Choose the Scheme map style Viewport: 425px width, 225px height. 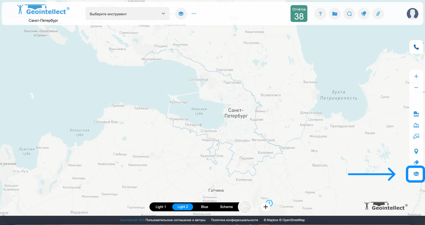(226, 207)
